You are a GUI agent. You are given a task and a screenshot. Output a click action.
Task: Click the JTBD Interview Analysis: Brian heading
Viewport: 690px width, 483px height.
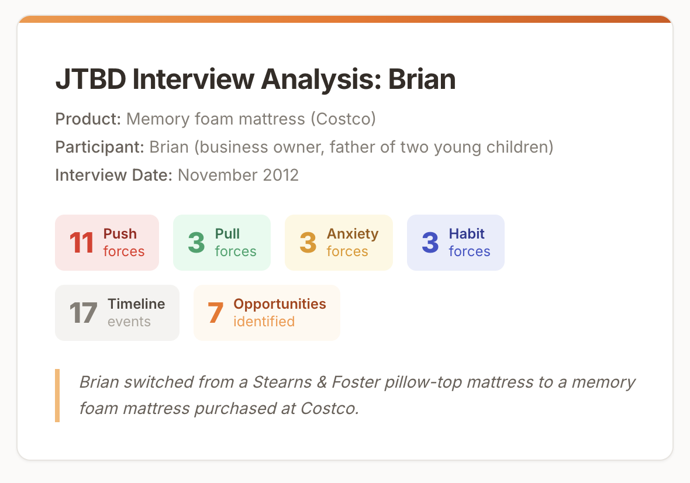point(255,79)
